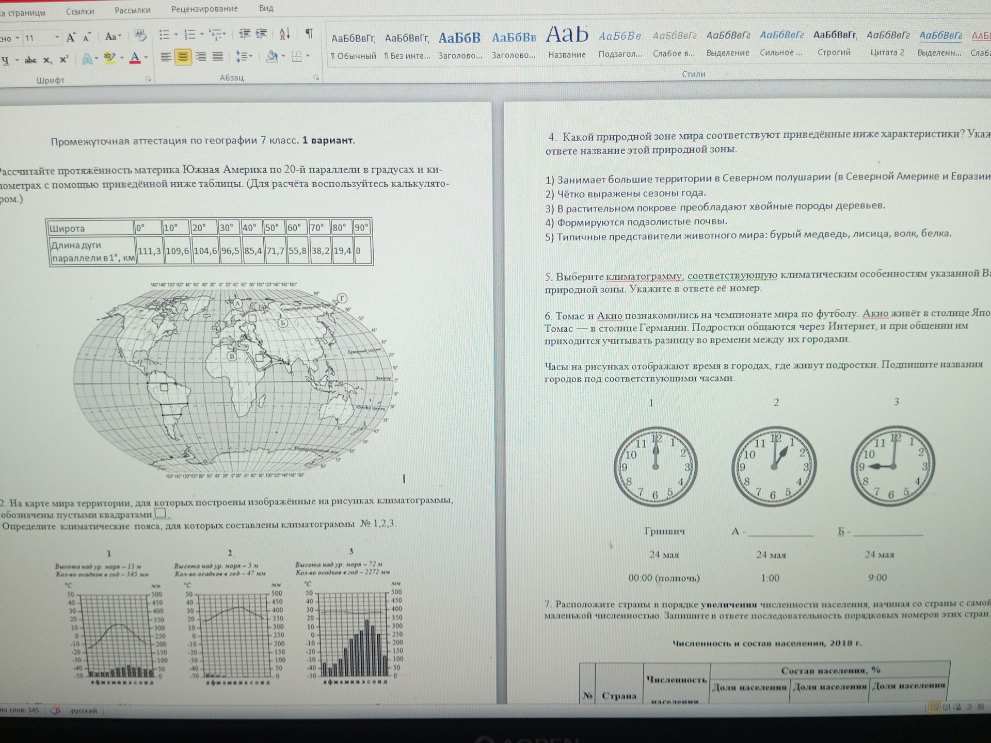This screenshot has height=743, width=991.
Task: Open line spacing options dropdown
Action: [x=244, y=57]
